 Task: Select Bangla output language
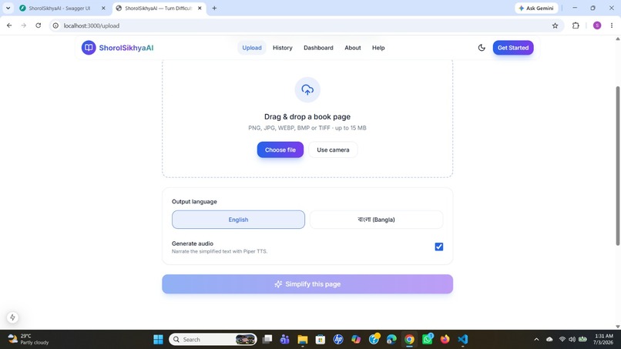[376, 220]
